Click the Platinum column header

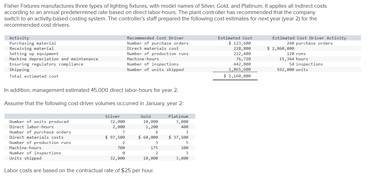[x=178, y=116]
